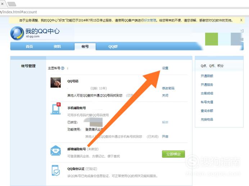Open 查询余额 in the sidebar

207,111
